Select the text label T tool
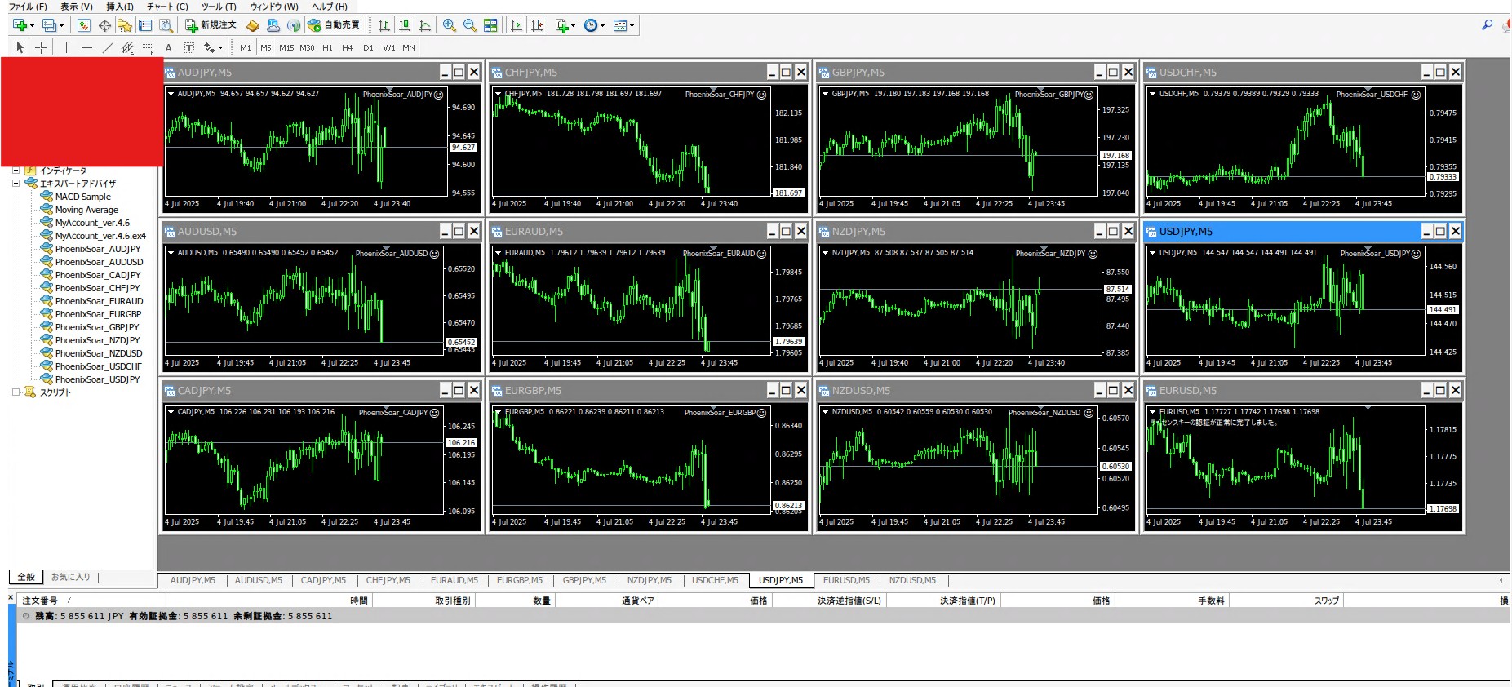This screenshot has height=687, width=1512. click(x=188, y=47)
